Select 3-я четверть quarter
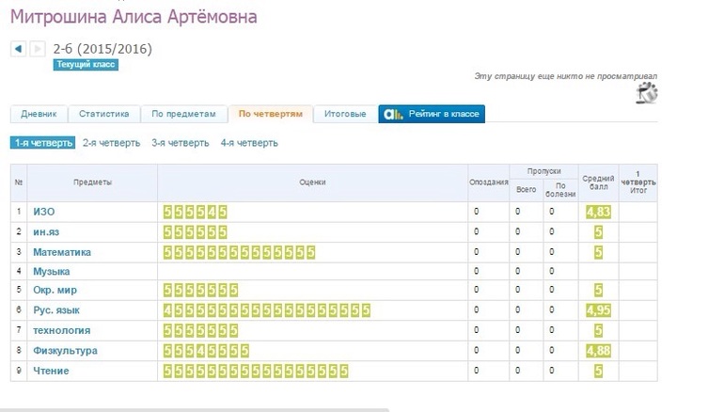 [x=181, y=143]
